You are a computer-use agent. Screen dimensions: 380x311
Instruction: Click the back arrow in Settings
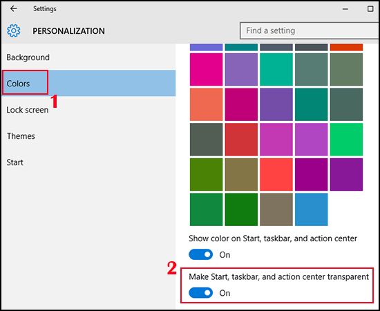(x=14, y=9)
